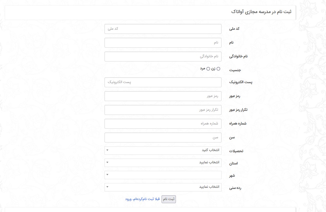326x212 pixels.
Task: Select the مرد gender radio button
Action: (x=208, y=69)
